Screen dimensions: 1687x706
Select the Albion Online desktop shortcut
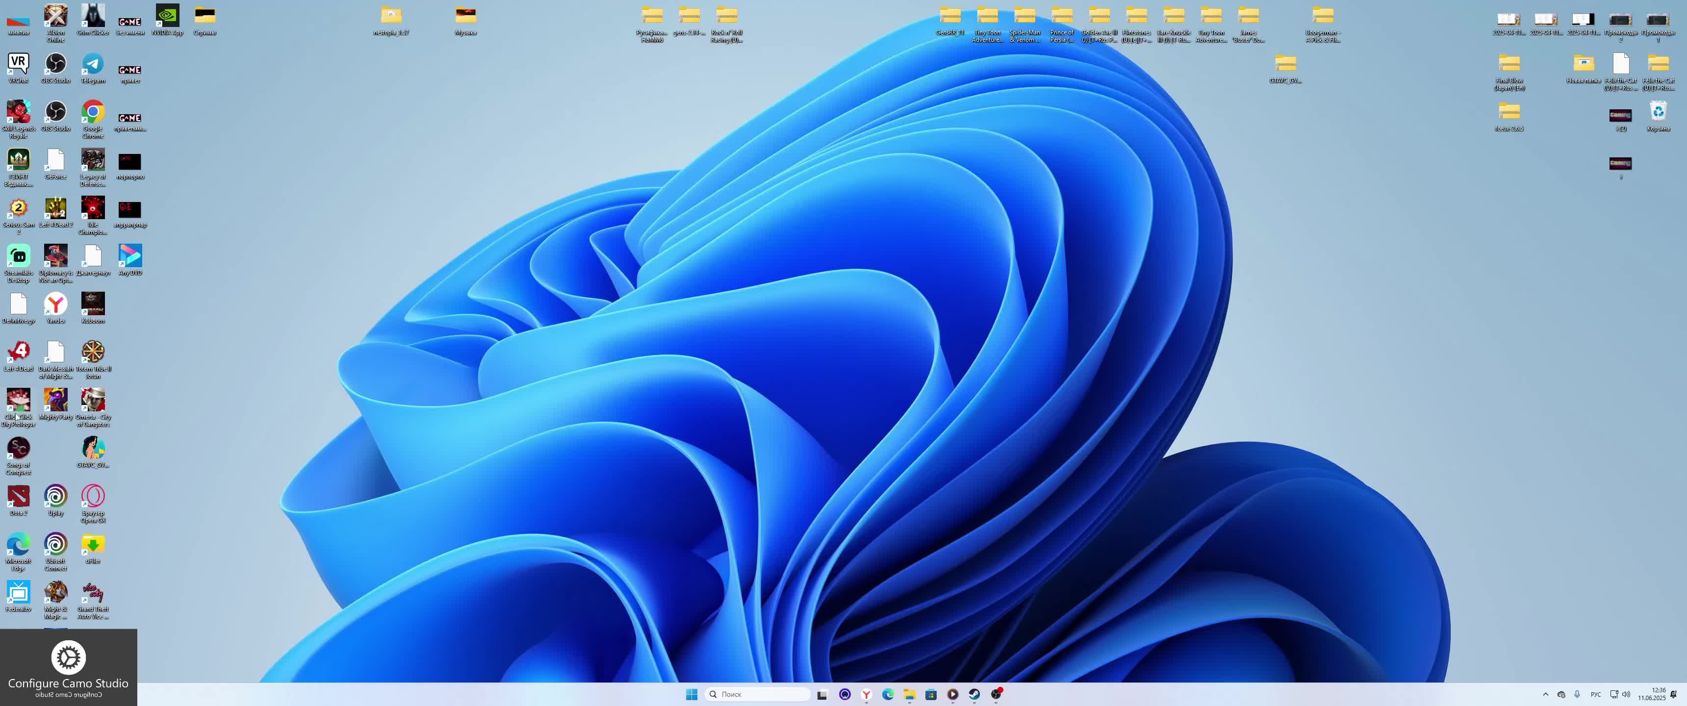pos(56,23)
